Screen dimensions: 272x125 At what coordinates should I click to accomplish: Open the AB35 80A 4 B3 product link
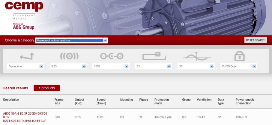(25, 117)
